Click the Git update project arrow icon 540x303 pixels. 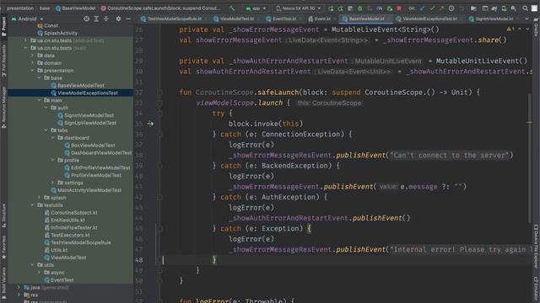pyautogui.click(x=422, y=8)
